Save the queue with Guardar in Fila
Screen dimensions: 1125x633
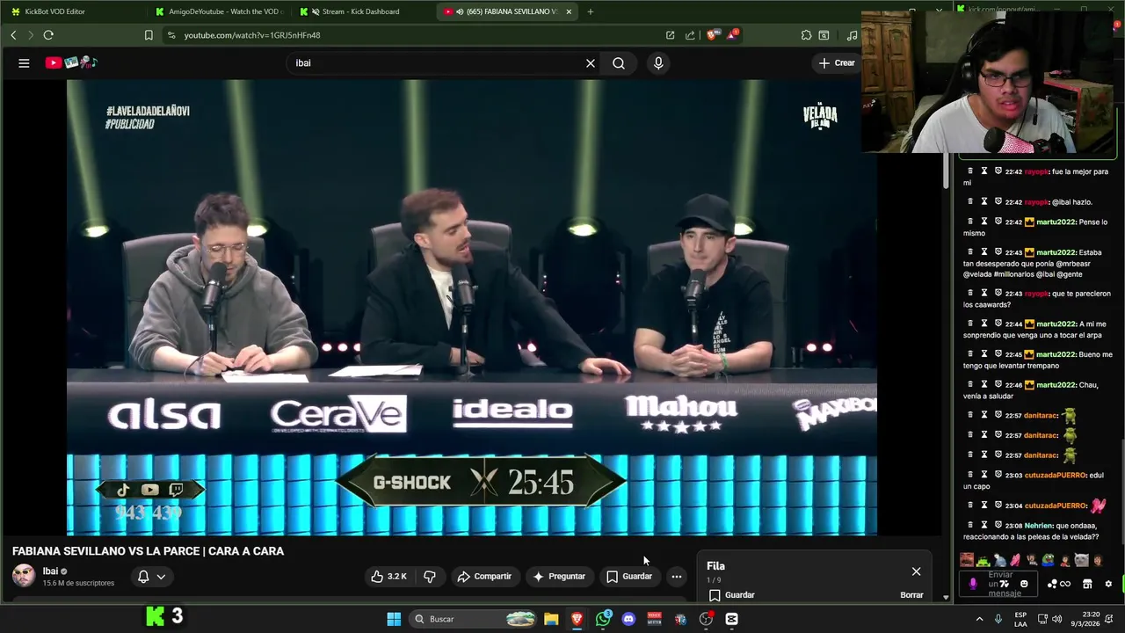click(731, 595)
